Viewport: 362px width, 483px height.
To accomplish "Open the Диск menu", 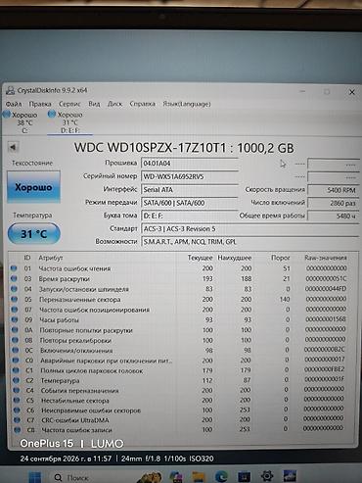I will coord(114,104).
